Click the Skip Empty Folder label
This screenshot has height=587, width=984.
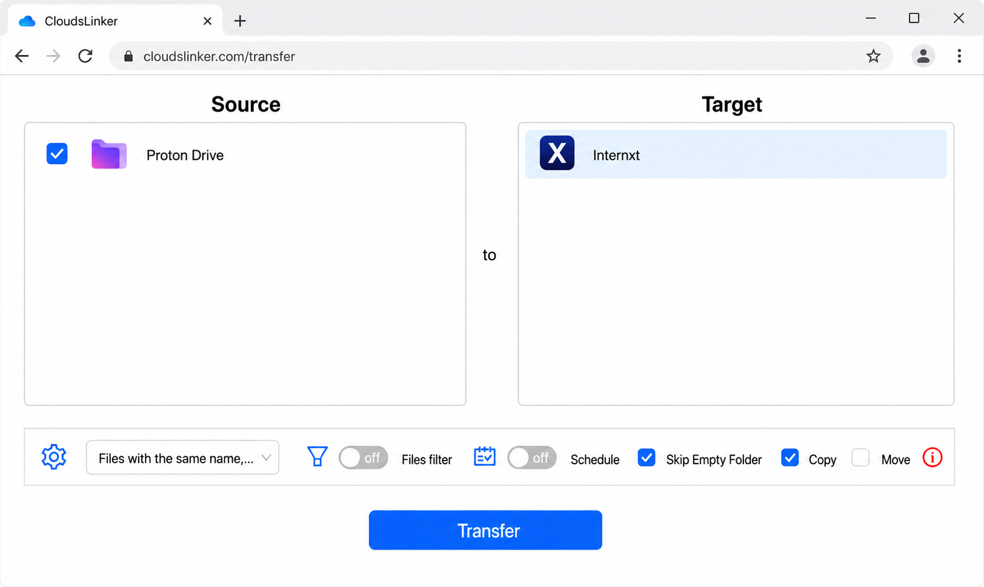pyautogui.click(x=714, y=460)
